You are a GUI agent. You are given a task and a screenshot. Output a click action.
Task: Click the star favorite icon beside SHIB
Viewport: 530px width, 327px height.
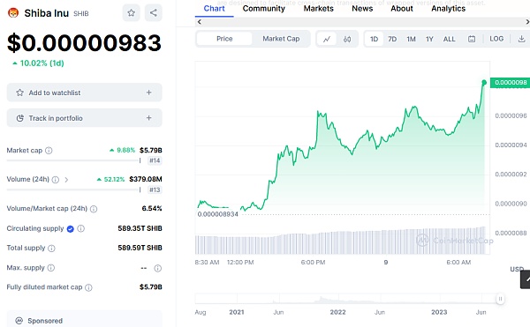pos(131,13)
